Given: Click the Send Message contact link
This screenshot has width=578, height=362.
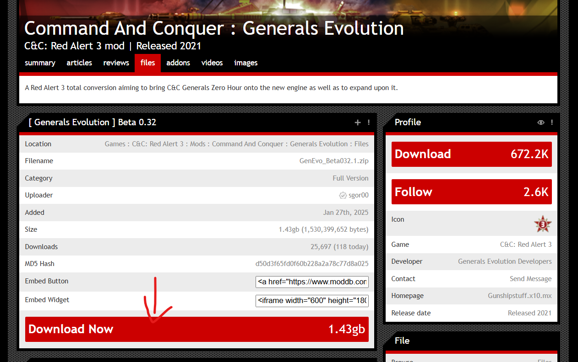Looking at the screenshot, I should pos(530,279).
